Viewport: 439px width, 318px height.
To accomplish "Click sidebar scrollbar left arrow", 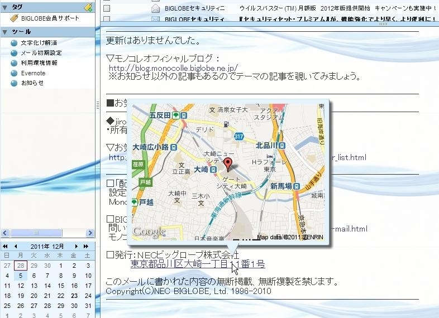I will click(x=6, y=233).
